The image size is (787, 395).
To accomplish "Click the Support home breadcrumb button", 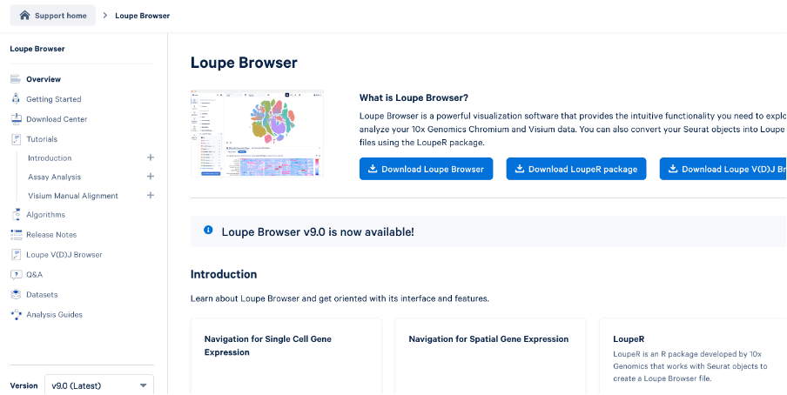I will point(53,16).
